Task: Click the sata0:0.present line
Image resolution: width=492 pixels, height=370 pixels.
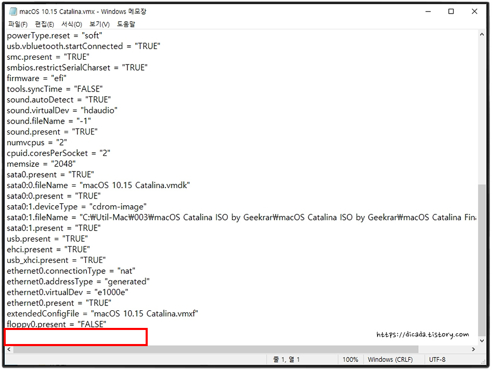Action: click(x=54, y=196)
